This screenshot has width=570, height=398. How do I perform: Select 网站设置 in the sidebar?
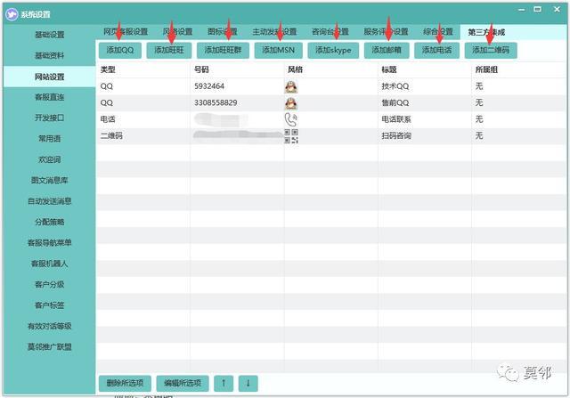click(50, 77)
